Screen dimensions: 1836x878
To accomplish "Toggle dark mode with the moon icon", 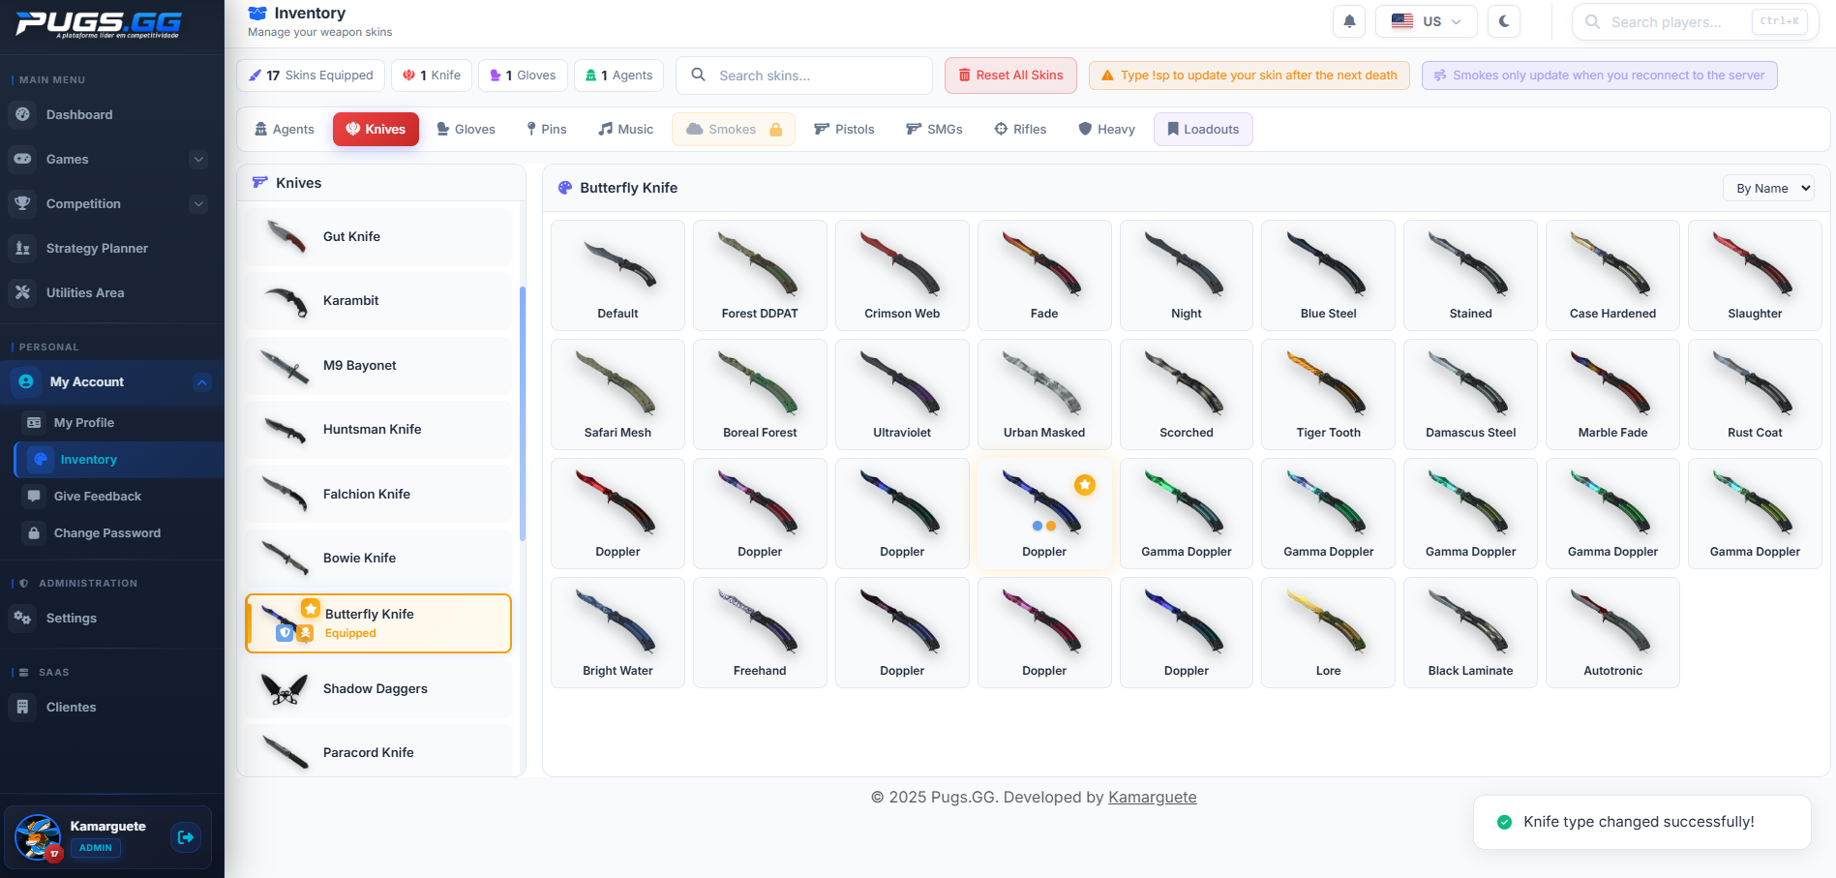I will pyautogui.click(x=1503, y=20).
